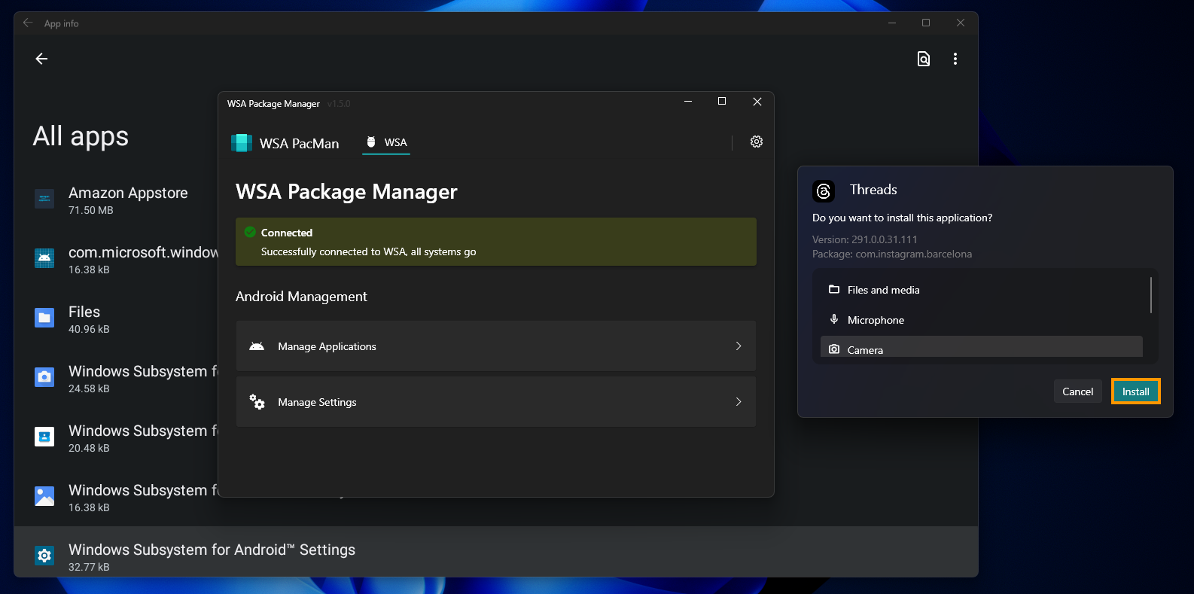
Task: Click the App info title bar back arrow
Action: (x=28, y=23)
